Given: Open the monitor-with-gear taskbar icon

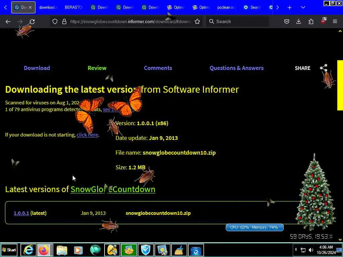Looking at the screenshot, I should (x=162, y=250).
